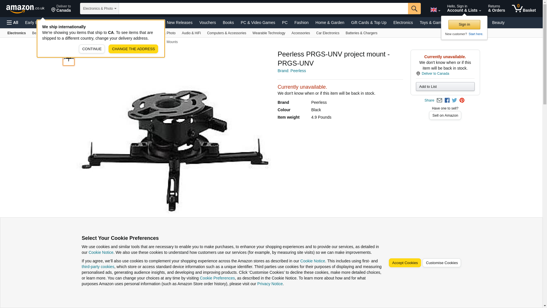Image resolution: width=547 pixels, height=308 pixels.
Task: Expand the Electronics & Photo search category dropdown
Action: click(x=99, y=9)
